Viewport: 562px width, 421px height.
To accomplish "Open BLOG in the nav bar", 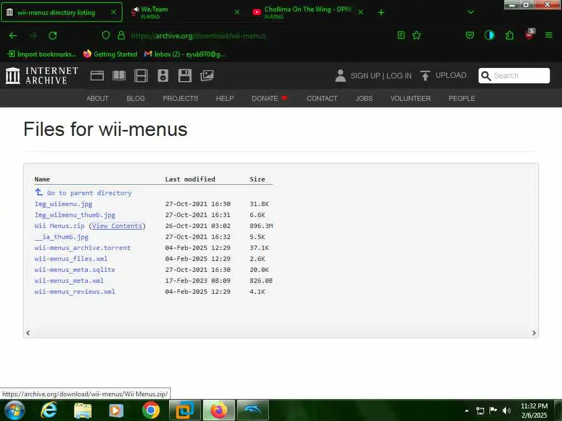I will [x=136, y=99].
